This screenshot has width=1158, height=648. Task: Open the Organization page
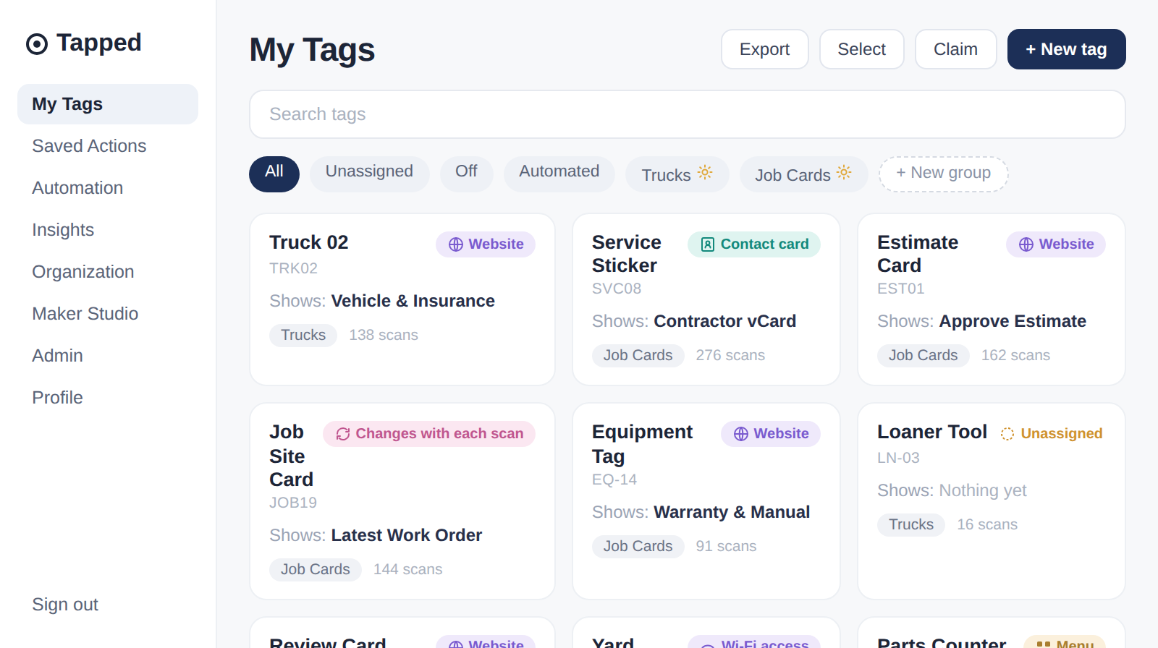[108, 272]
